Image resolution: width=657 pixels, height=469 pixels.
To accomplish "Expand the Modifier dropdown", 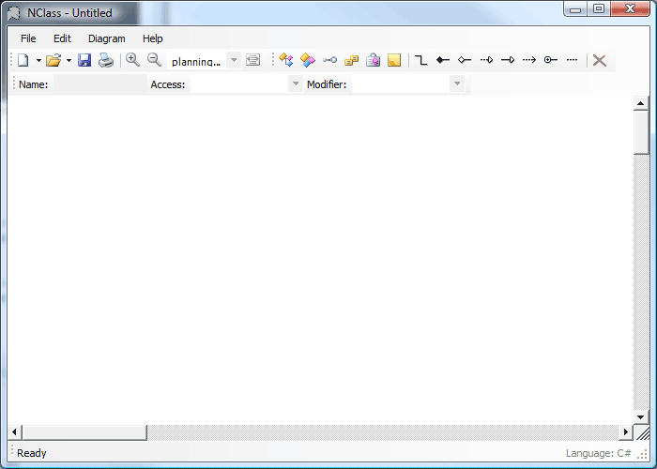I will pos(457,83).
